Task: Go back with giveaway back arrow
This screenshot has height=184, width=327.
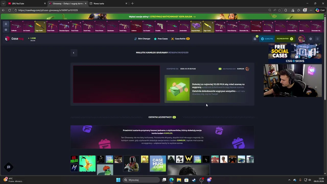Action: point(74,53)
